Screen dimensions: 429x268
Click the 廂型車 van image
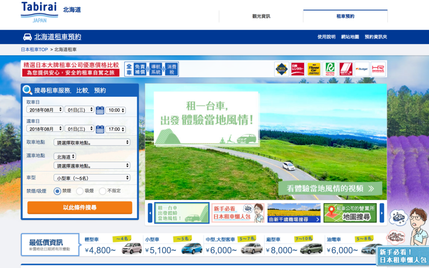(x=311, y=248)
